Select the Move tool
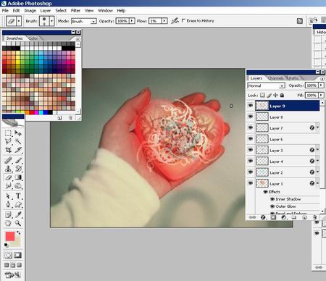Image resolution: width=326 pixels, height=281 pixels. point(18,133)
